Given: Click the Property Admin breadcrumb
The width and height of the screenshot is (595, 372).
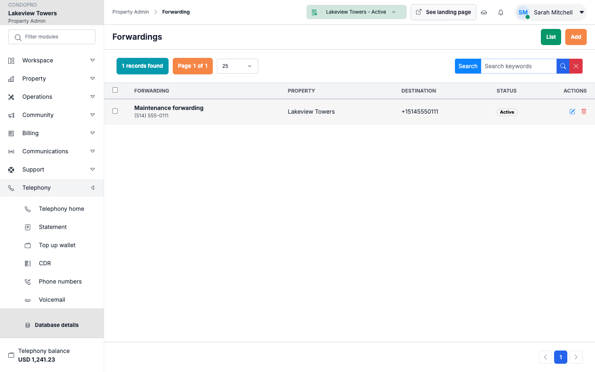Looking at the screenshot, I should (131, 12).
